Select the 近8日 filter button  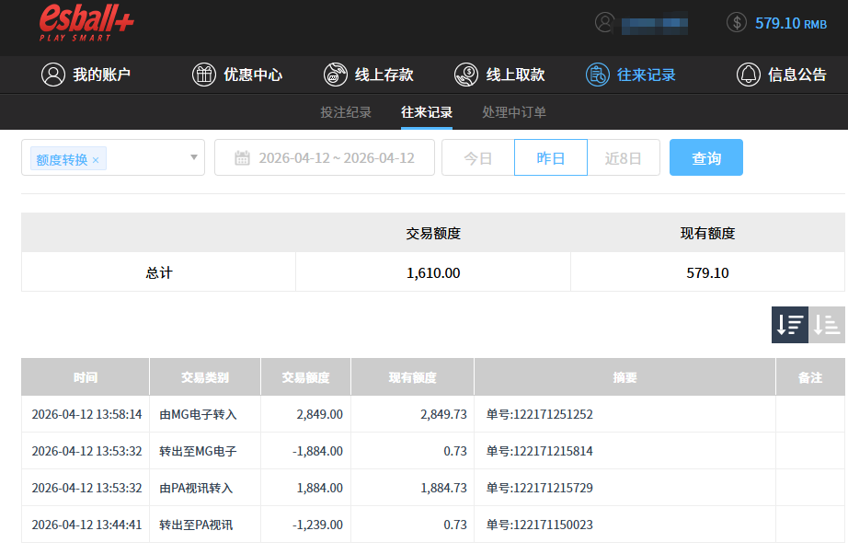(623, 158)
